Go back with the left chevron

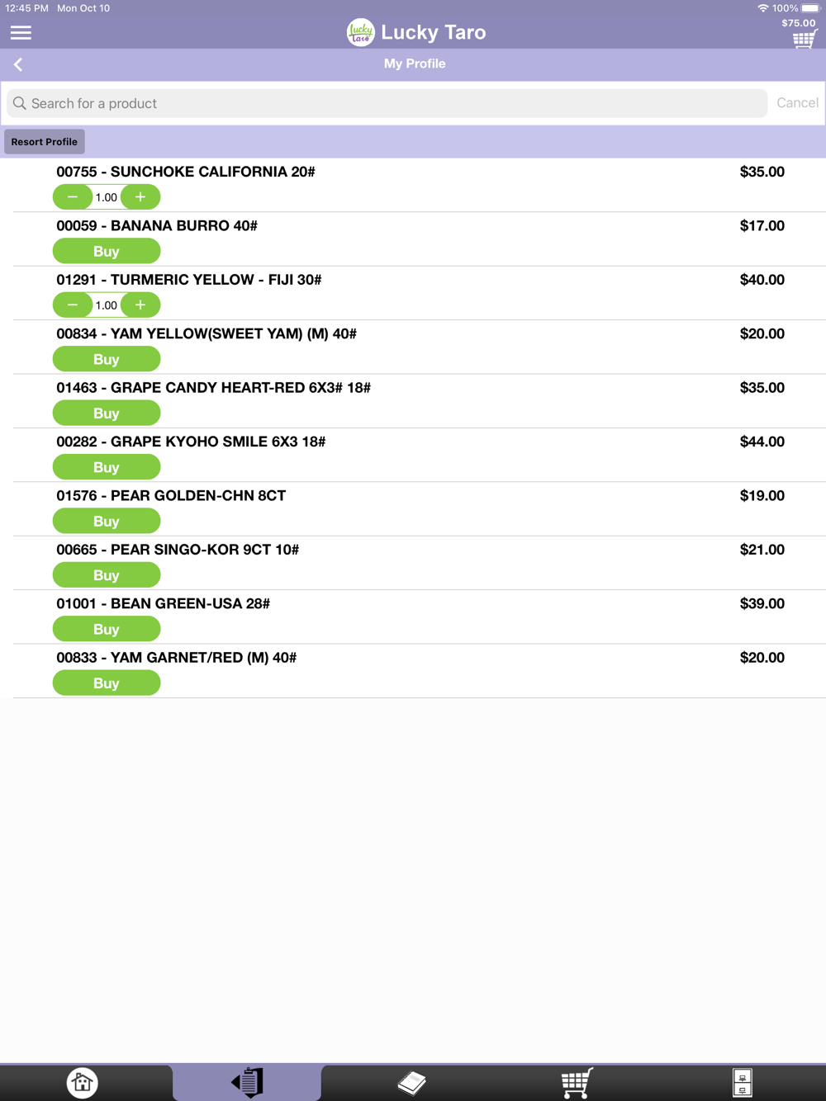point(18,64)
